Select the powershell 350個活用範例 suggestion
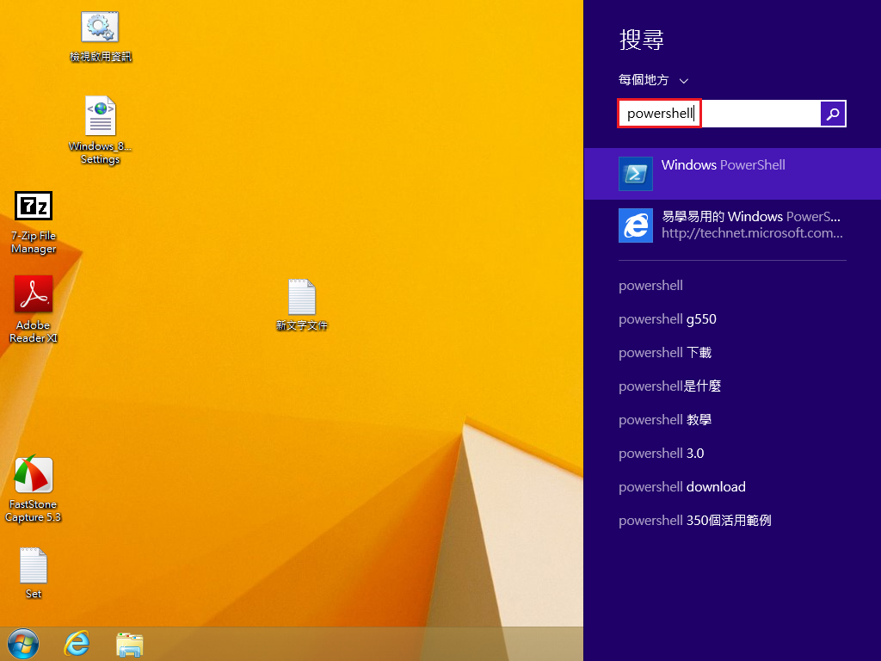The image size is (881, 661). [x=695, y=521]
